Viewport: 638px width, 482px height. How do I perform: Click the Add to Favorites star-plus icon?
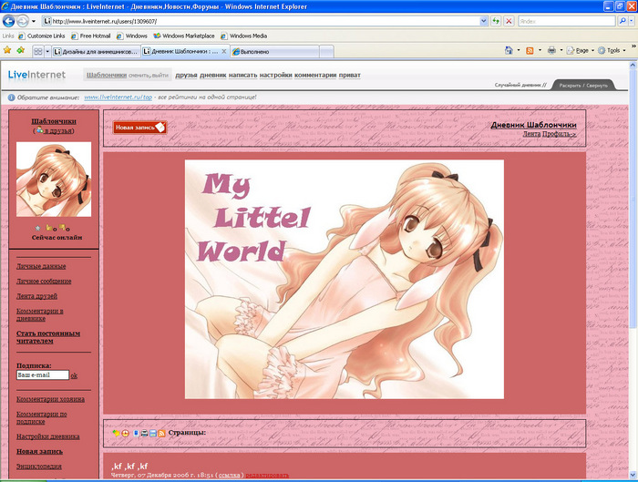click(x=20, y=50)
